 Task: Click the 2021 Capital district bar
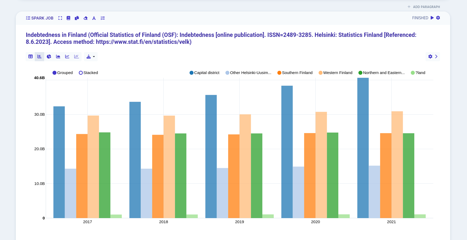363,148
